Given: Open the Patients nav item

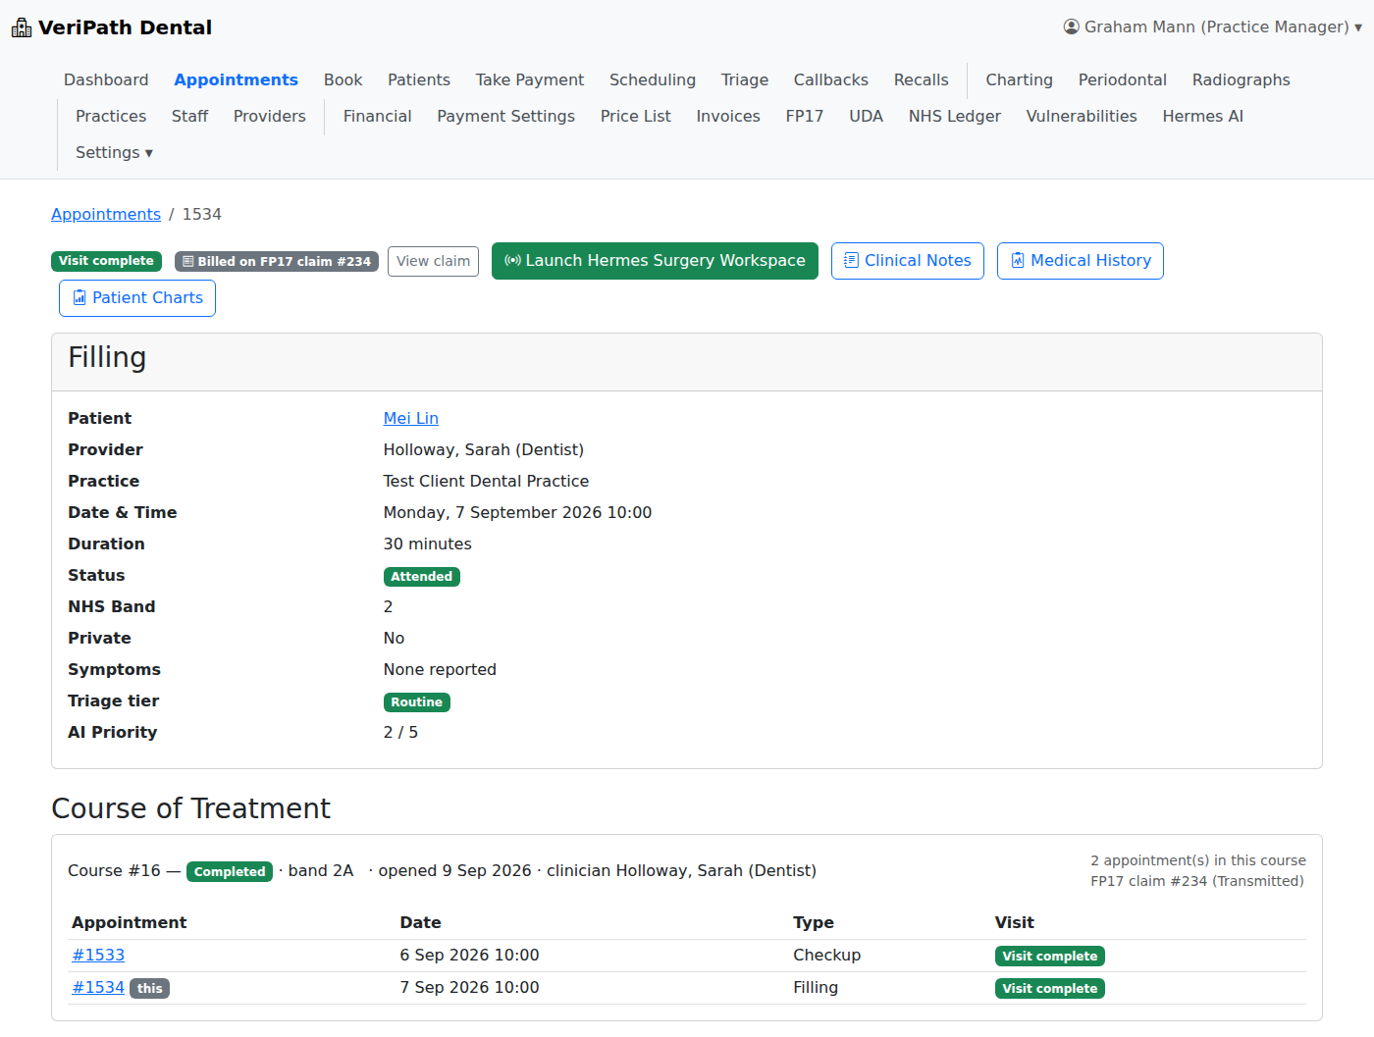Looking at the screenshot, I should pos(419,79).
